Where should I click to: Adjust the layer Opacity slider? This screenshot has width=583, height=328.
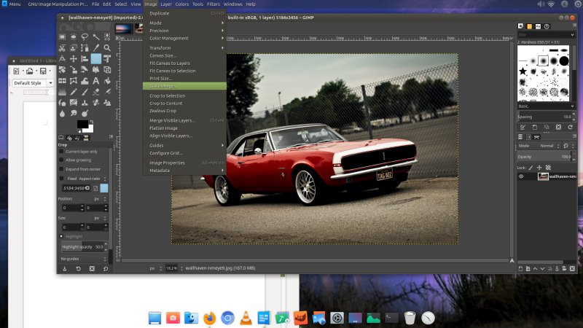pos(543,157)
